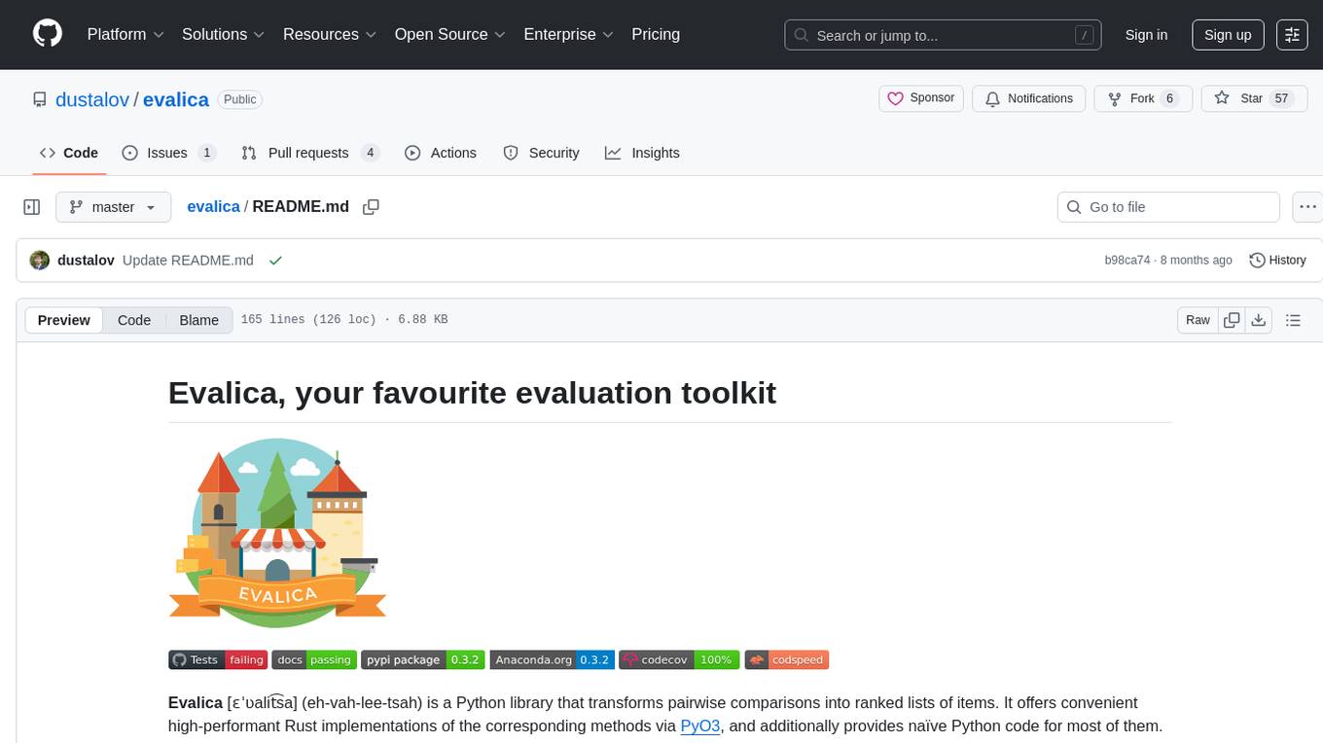Click the Notifications bell button
The image size is (1323, 743).
[1029, 98]
